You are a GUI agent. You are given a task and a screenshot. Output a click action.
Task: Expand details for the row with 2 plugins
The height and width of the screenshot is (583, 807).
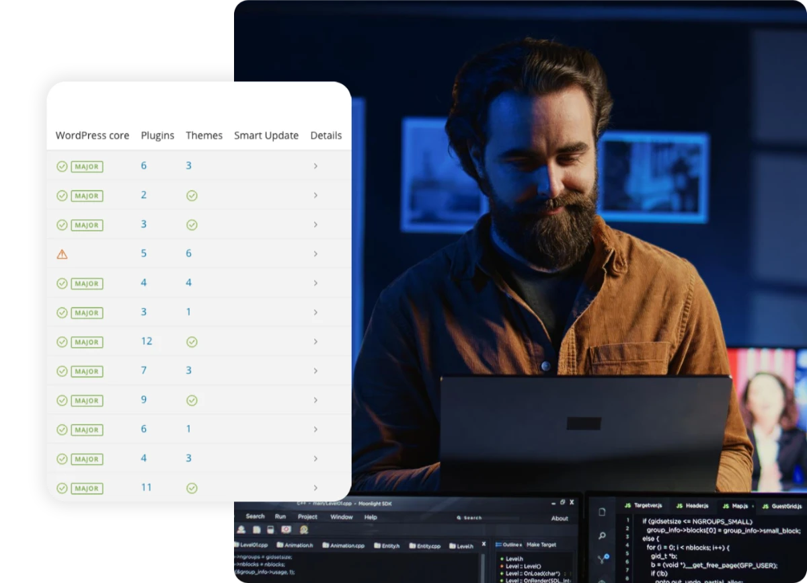coord(315,196)
